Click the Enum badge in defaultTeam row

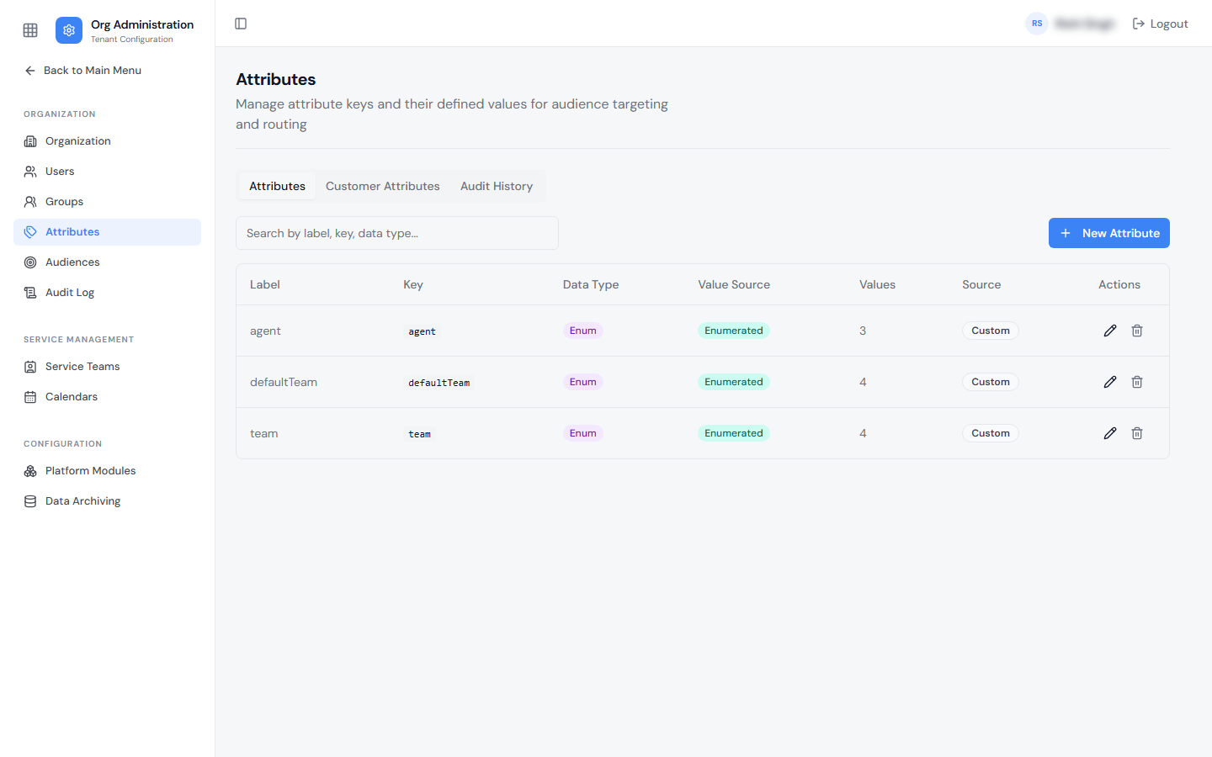click(582, 382)
